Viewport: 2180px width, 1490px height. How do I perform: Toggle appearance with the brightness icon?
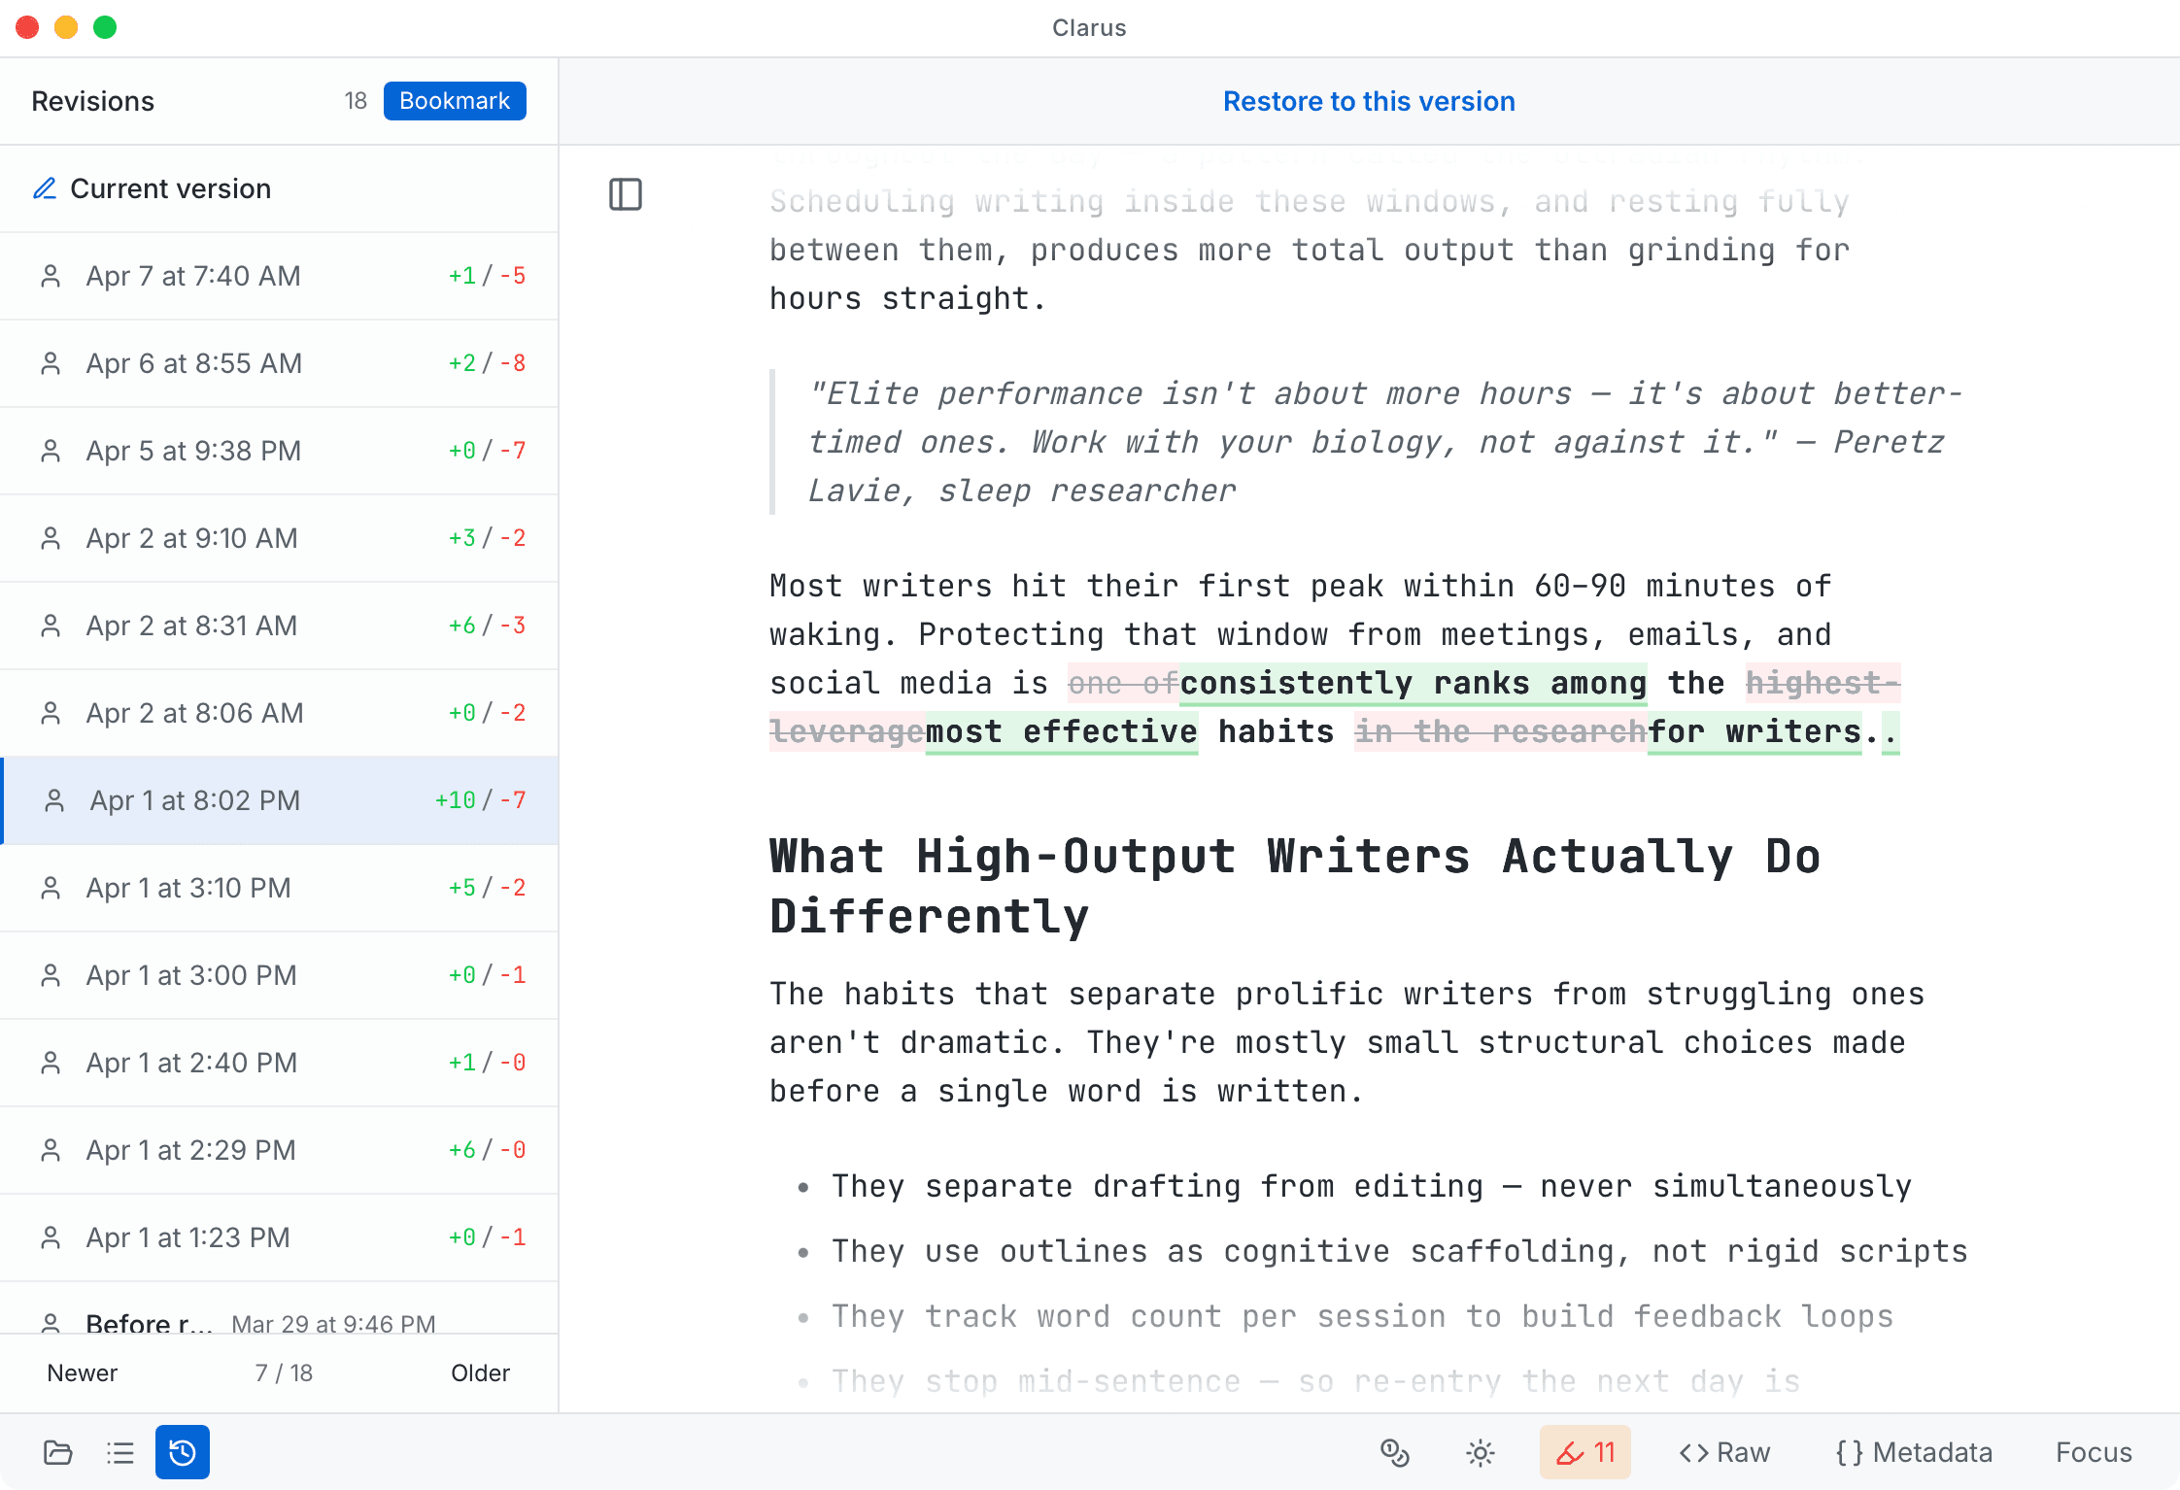tap(1480, 1452)
